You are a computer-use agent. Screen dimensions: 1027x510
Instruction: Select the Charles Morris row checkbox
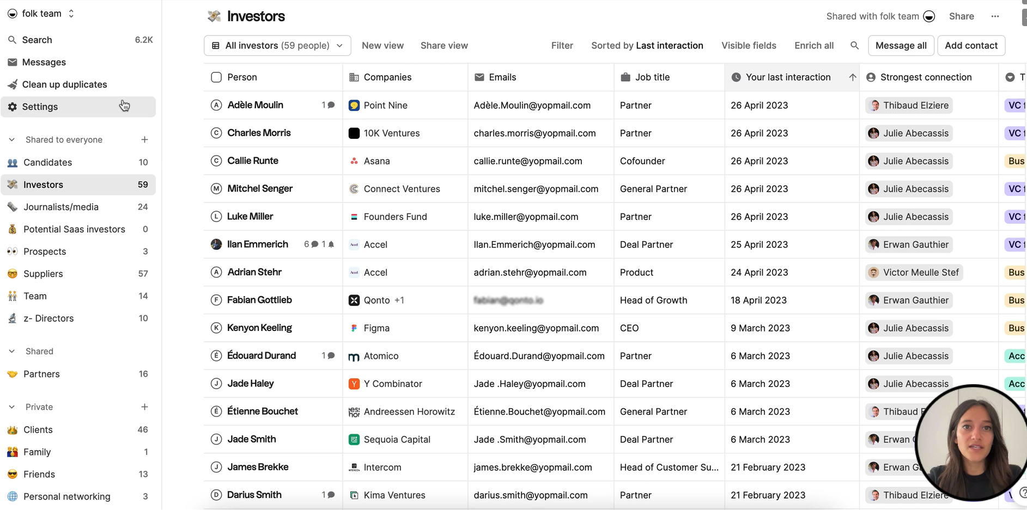pyautogui.click(x=216, y=133)
